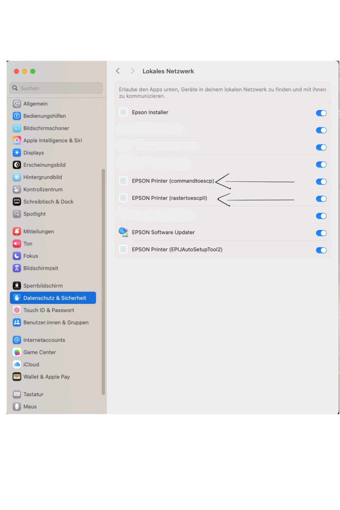Image resolution: width=340 pixels, height=510 pixels.
Task: Toggle EPSON Printer (rastertoescpII) access
Action: pyautogui.click(x=321, y=199)
